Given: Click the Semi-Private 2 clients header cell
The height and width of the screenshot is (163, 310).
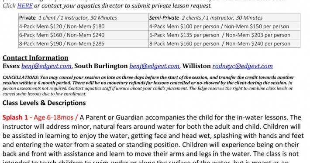Looking at the screenshot, I should pos(224,18).
